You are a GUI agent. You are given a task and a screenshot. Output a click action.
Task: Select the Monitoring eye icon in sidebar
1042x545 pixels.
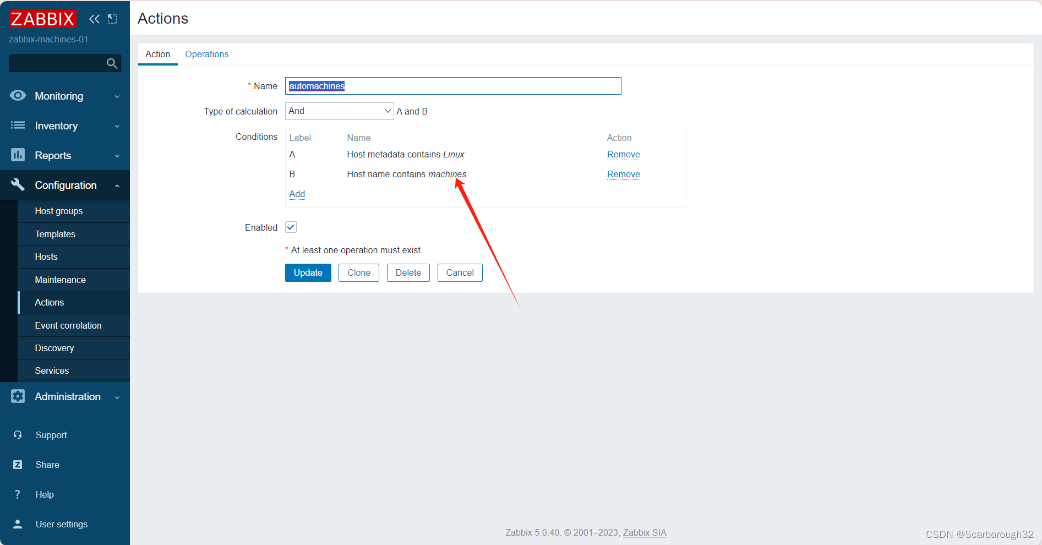18,96
